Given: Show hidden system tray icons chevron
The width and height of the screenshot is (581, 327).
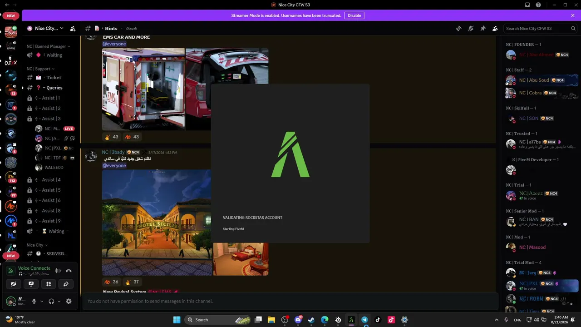Looking at the screenshot, I should click(x=496, y=320).
